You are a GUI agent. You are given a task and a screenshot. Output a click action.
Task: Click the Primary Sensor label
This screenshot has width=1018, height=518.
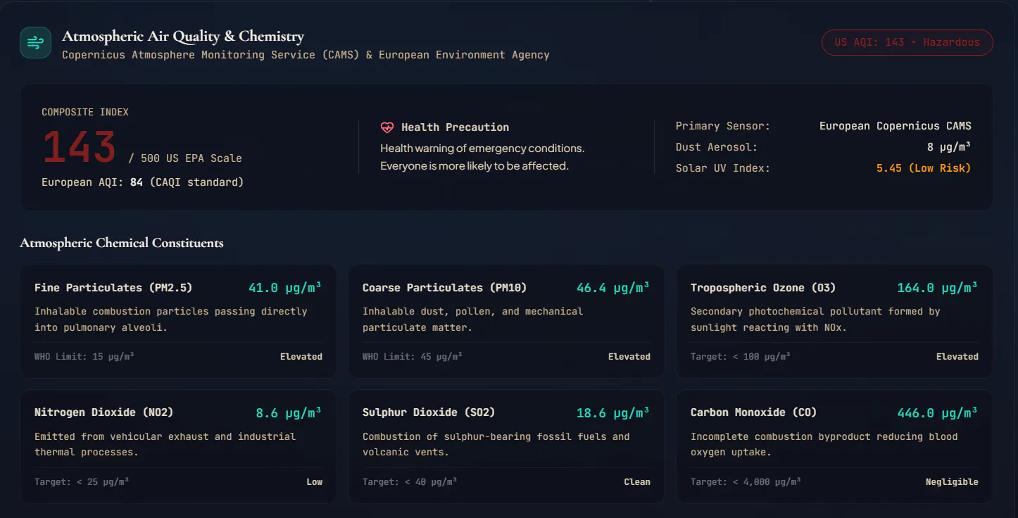tap(723, 126)
